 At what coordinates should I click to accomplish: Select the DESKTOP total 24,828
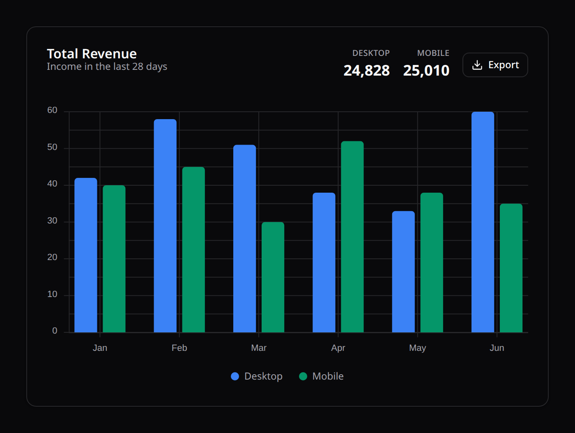(x=366, y=71)
